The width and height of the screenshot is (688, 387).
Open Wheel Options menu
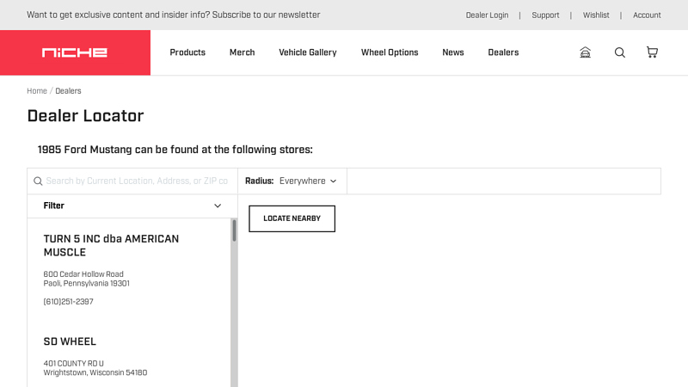pyautogui.click(x=390, y=52)
